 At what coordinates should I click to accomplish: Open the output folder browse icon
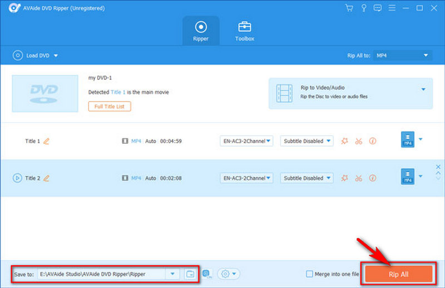190,274
